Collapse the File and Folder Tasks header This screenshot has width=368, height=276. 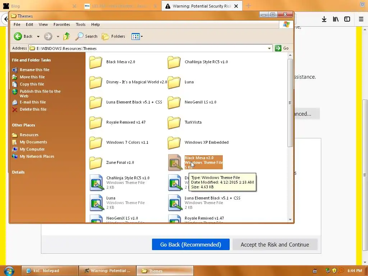31,60
